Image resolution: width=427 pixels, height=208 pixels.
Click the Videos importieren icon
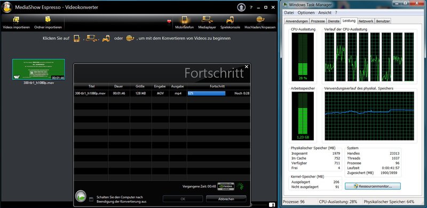point(17,20)
